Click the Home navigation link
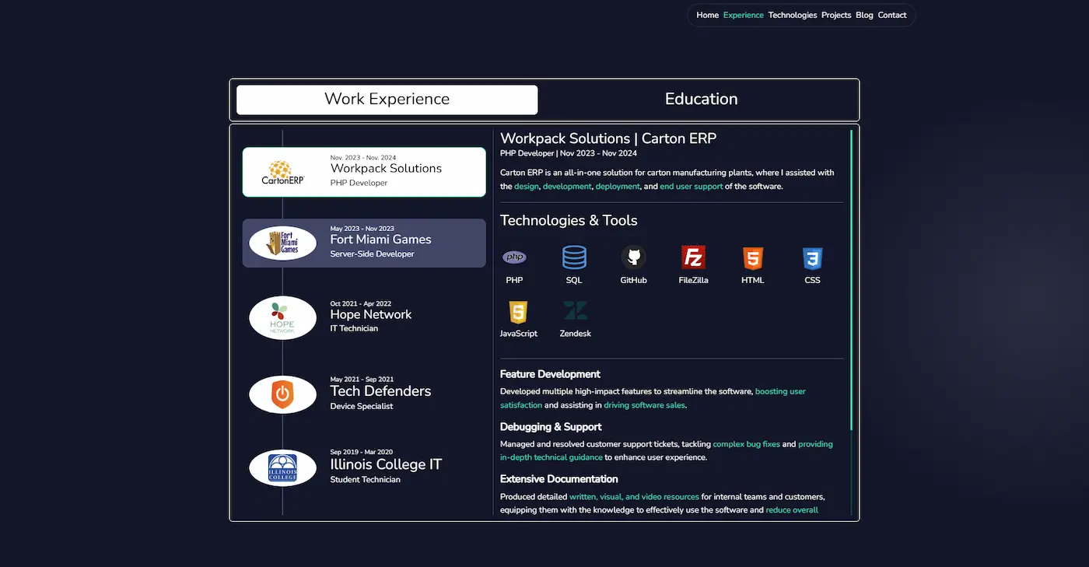Screen dimensions: 1089x567 coord(707,15)
